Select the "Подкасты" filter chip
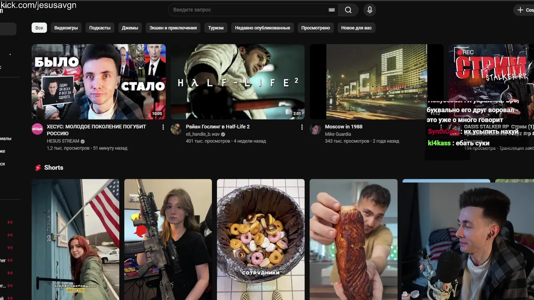 pyautogui.click(x=100, y=28)
